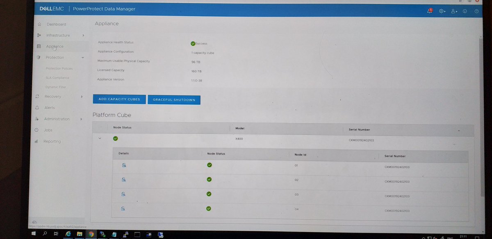Click the 96 TB capacity value
Screen dimensions: 492x239
click(196, 62)
